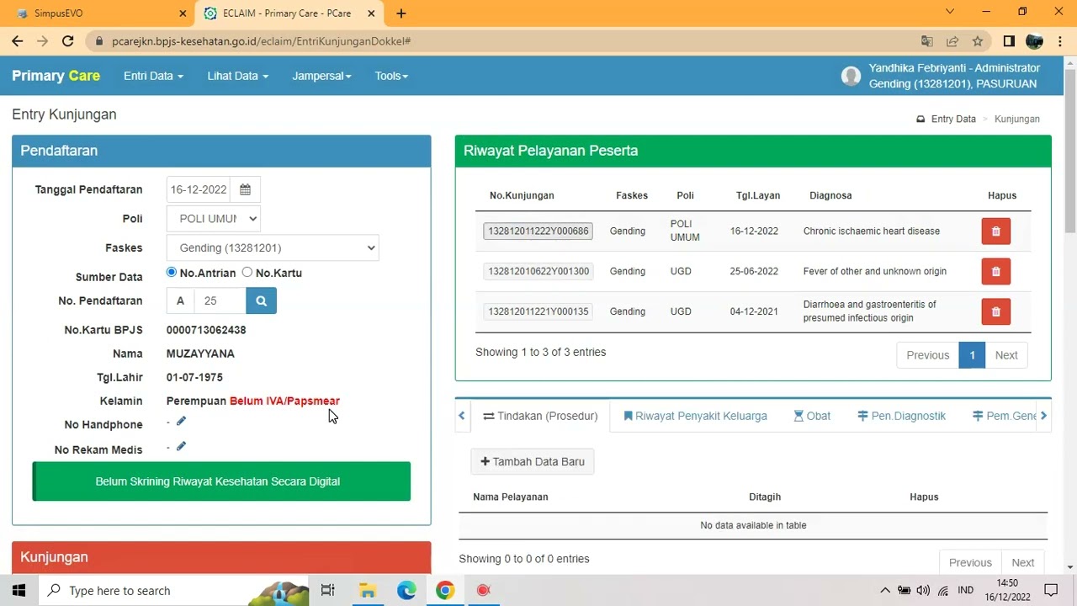Open visit number 132812010622Y001300
Image resolution: width=1077 pixels, height=606 pixels.
click(x=538, y=271)
